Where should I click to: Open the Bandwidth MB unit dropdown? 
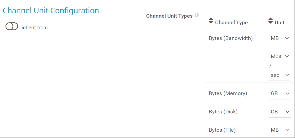pyautogui.click(x=280, y=38)
